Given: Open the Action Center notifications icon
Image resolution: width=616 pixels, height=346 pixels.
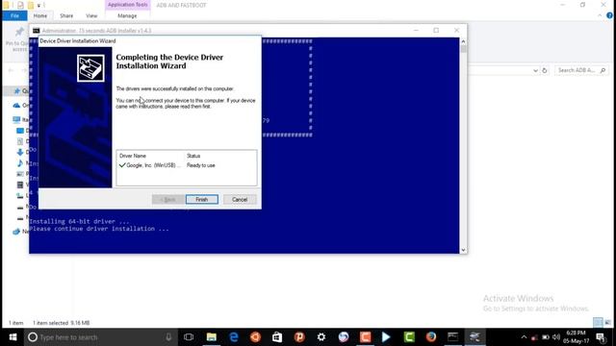Looking at the screenshot, I should 601,337.
